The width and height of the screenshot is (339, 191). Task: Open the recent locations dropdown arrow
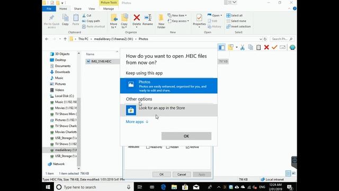[x=60, y=39]
